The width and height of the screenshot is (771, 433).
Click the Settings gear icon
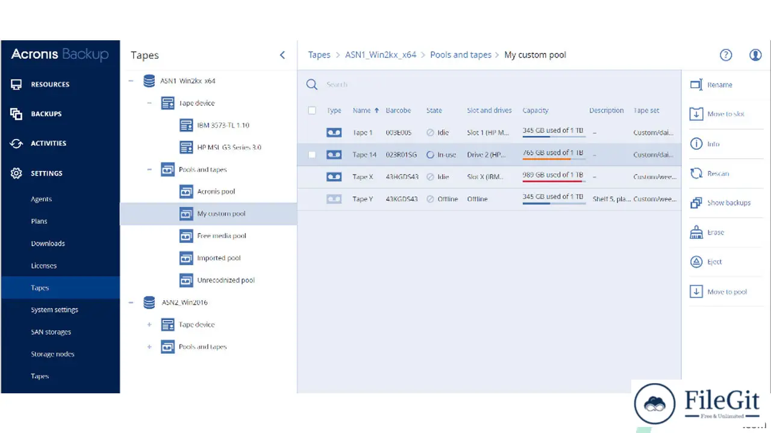point(17,173)
